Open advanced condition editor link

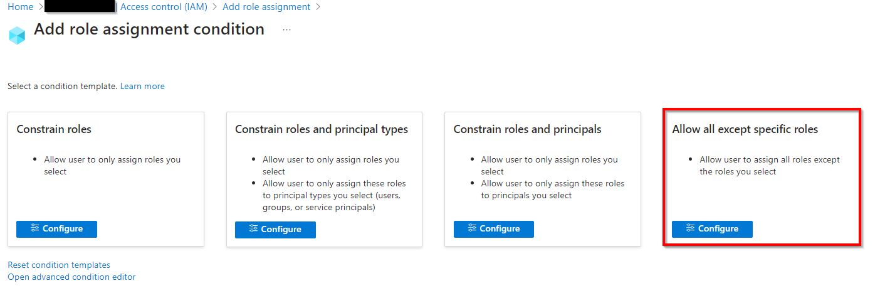(71, 277)
